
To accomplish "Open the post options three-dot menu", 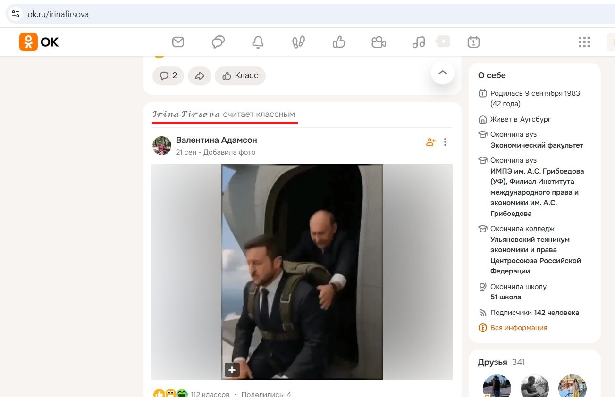I will pos(444,141).
